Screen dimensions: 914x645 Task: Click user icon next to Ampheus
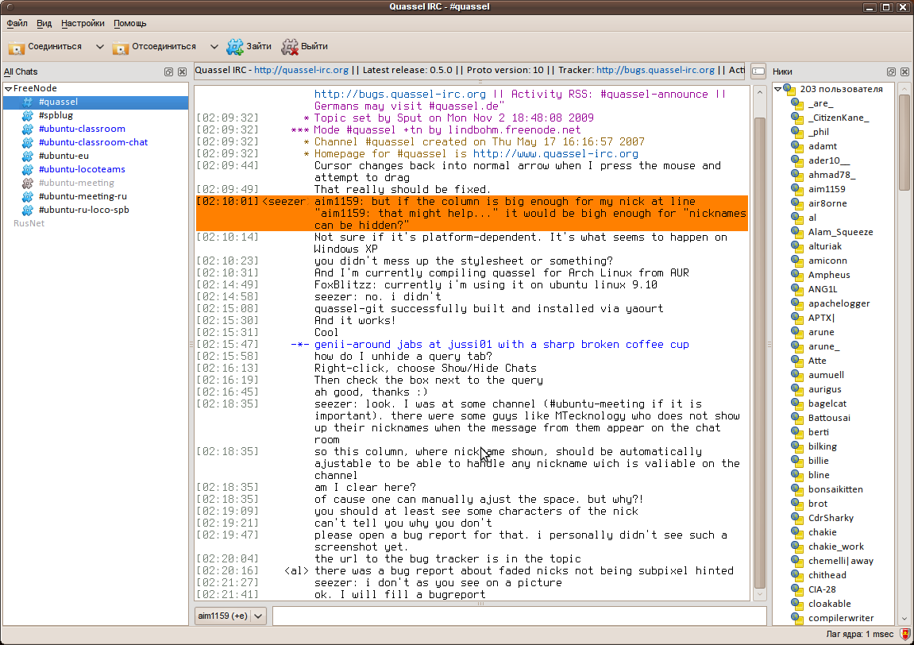click(x=797, y=275)
